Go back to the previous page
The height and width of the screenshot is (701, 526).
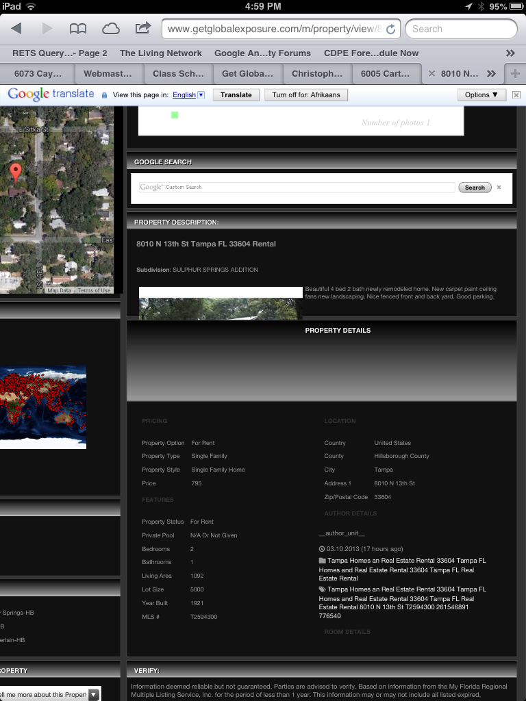(x=16, y=29)
